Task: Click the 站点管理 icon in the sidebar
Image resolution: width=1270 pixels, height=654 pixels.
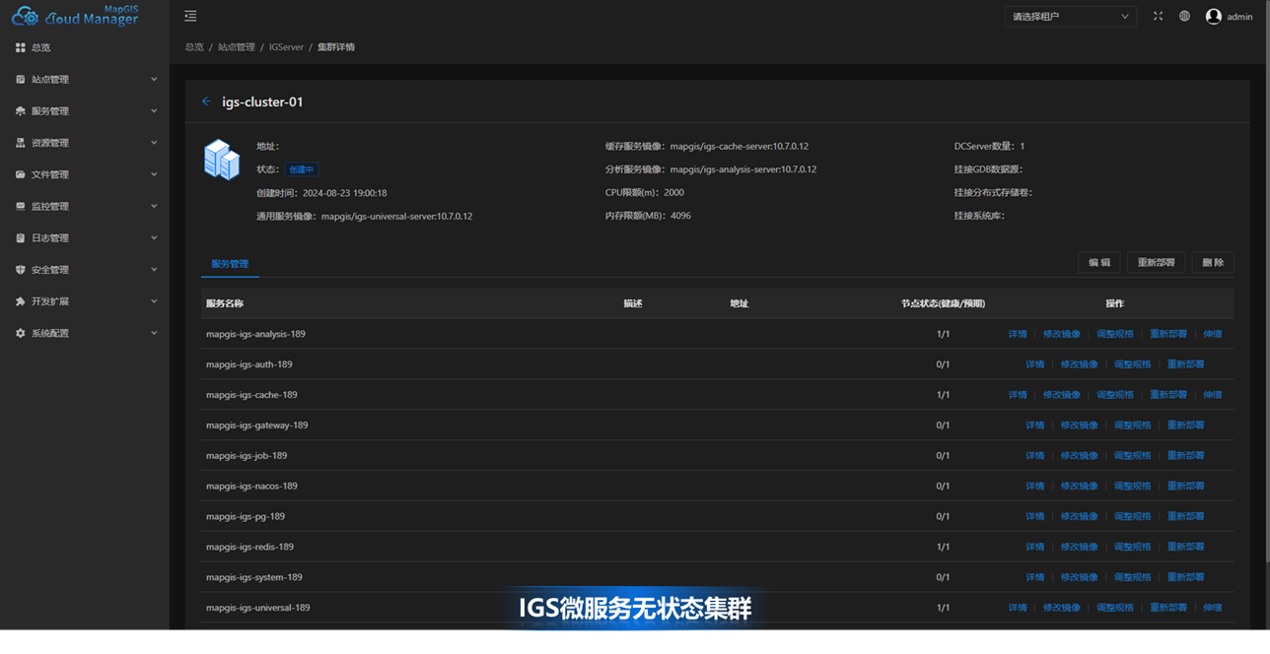Action: (20, 79)
